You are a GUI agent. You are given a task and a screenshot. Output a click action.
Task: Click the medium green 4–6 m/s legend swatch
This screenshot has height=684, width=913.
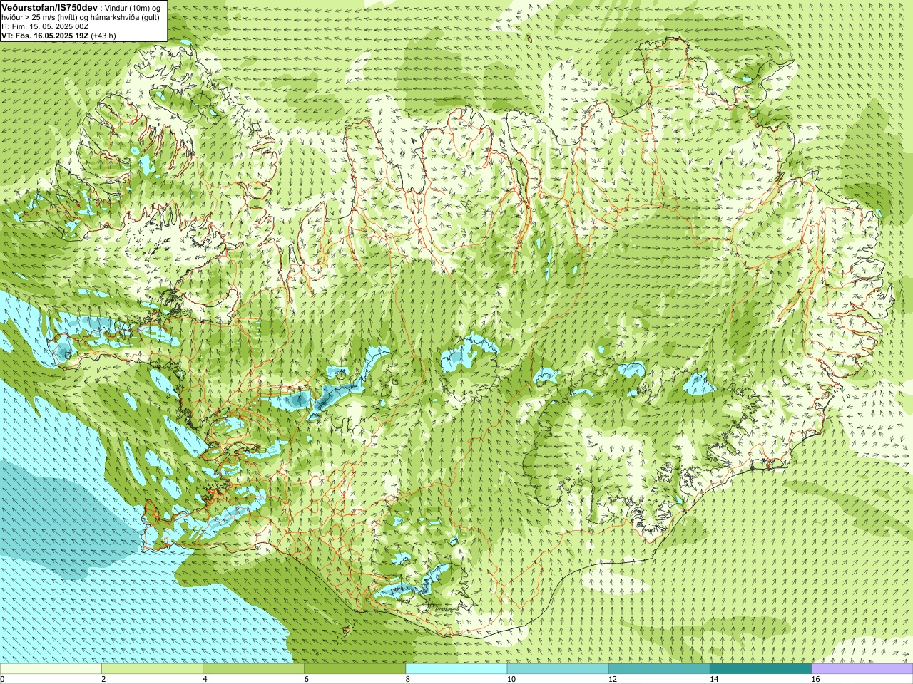pos(253,669)
